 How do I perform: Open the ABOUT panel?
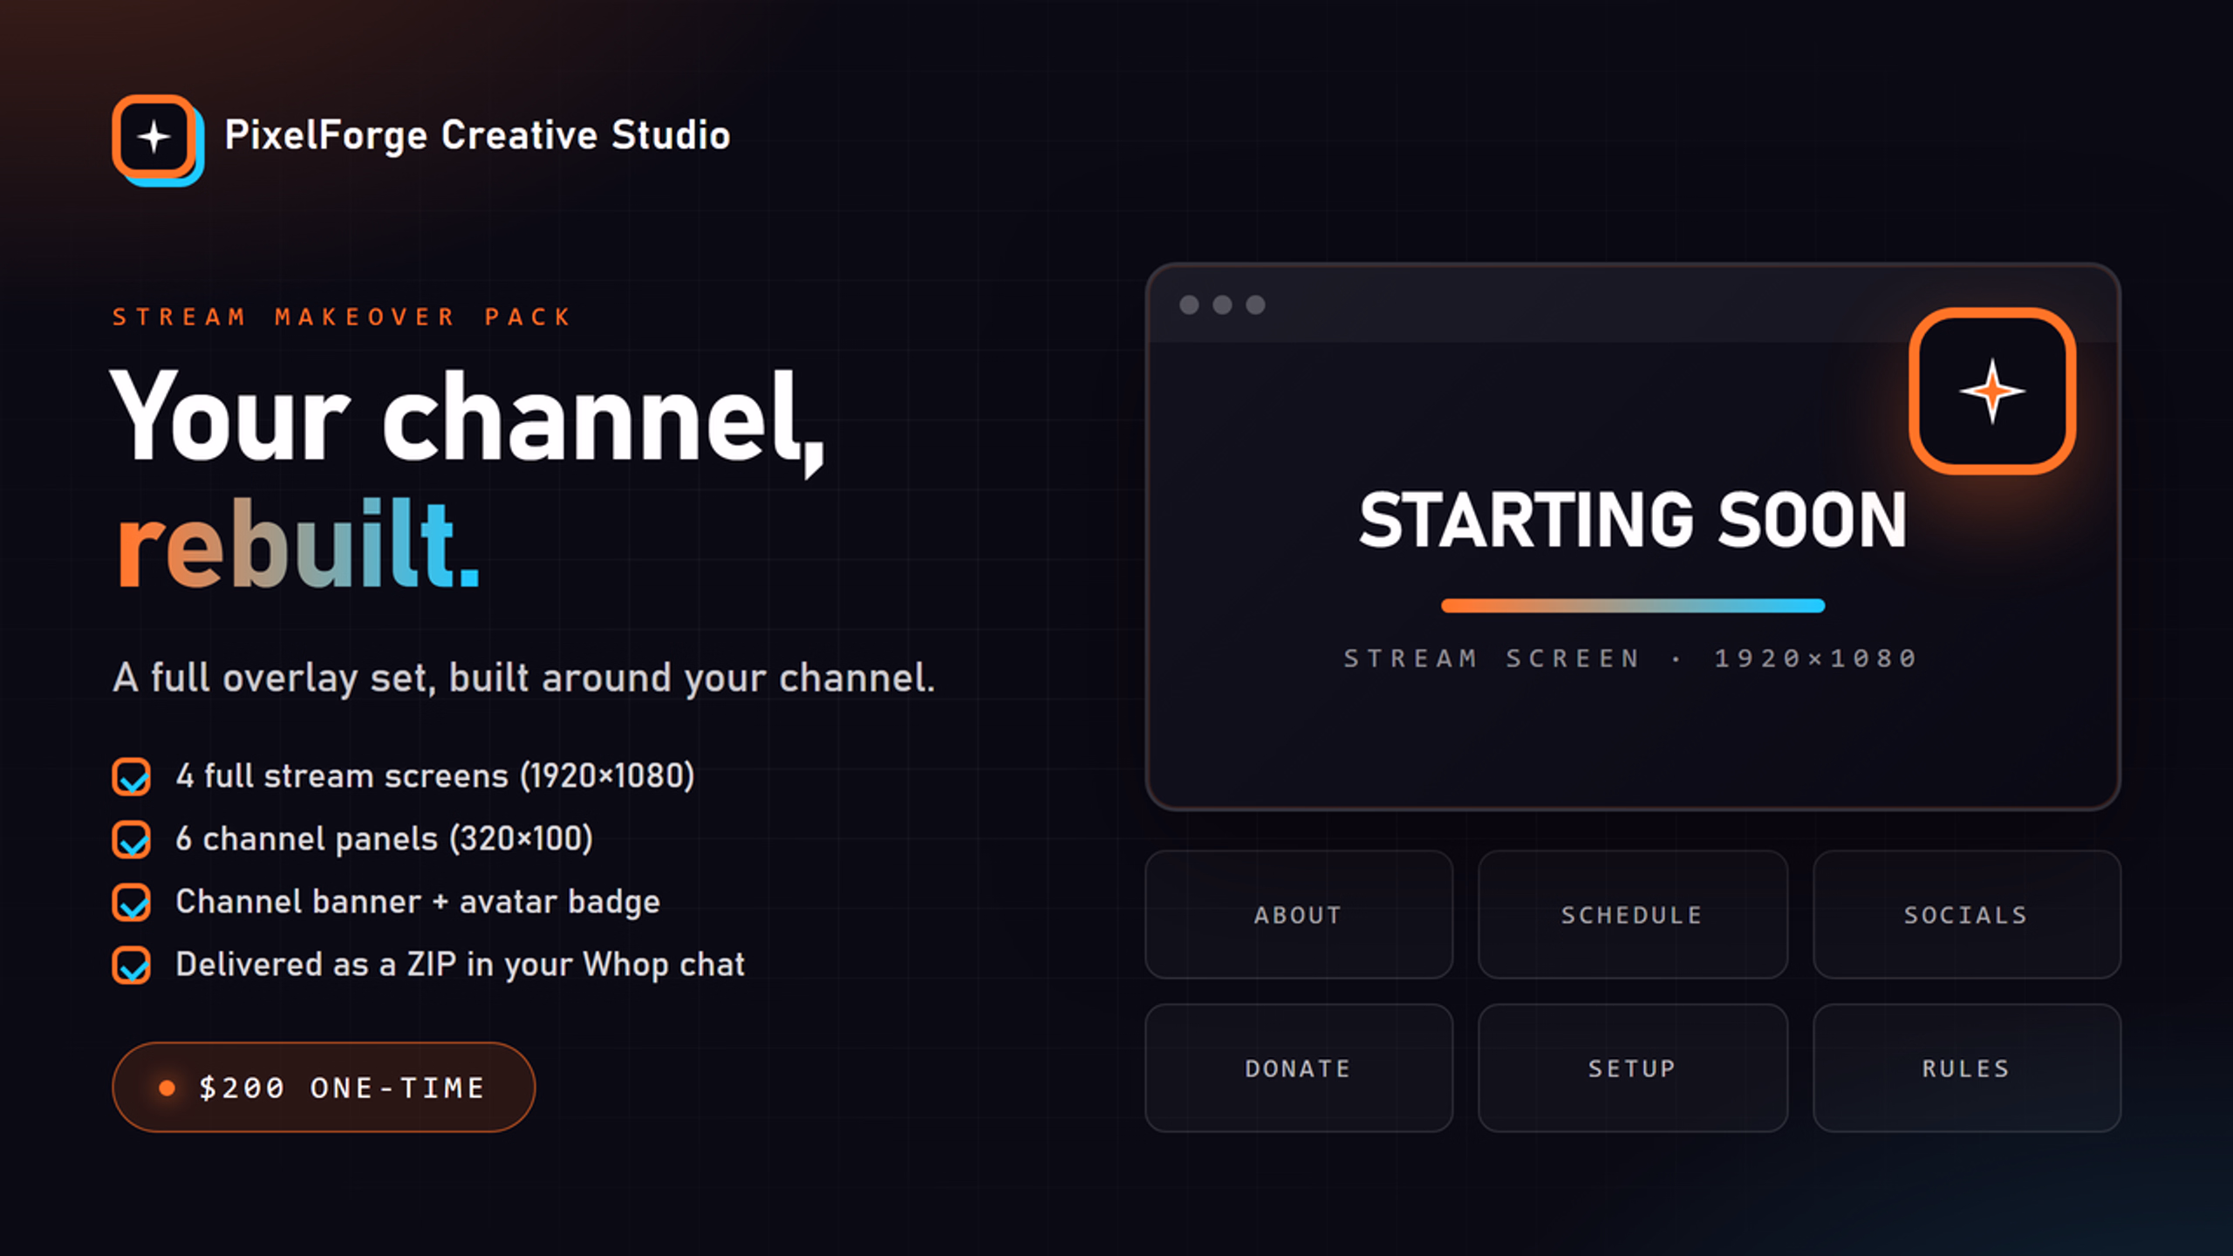[x=1299, y=915]
